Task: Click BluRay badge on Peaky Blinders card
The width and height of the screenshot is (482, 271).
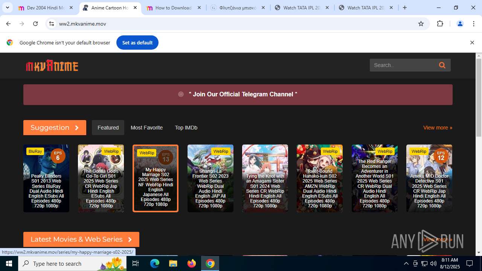Action: pyautogui.click(x=35, y=151)
